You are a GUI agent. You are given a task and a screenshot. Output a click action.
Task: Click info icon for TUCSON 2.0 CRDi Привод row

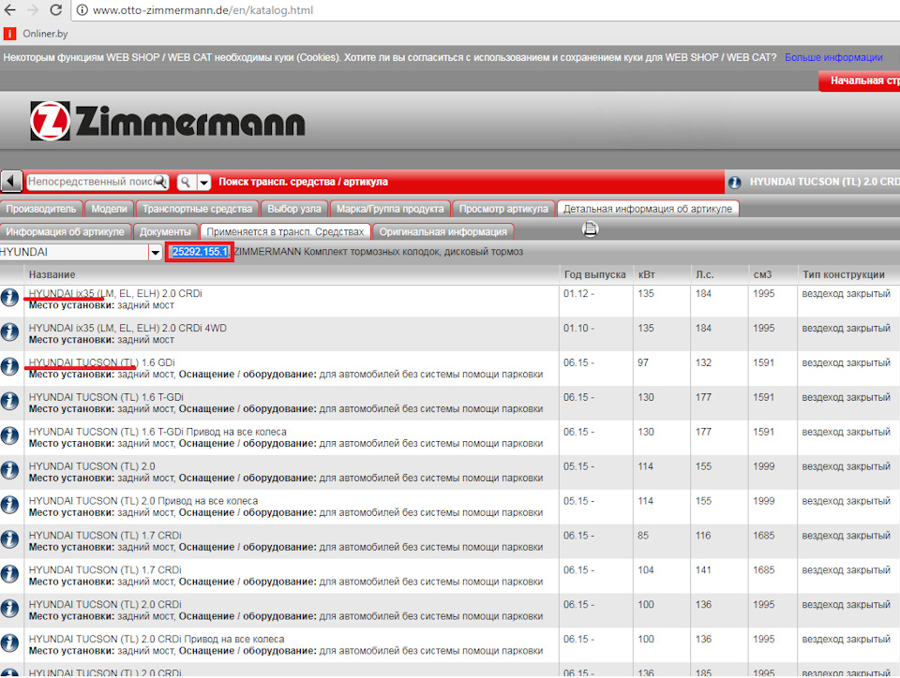tap(9, 642)
